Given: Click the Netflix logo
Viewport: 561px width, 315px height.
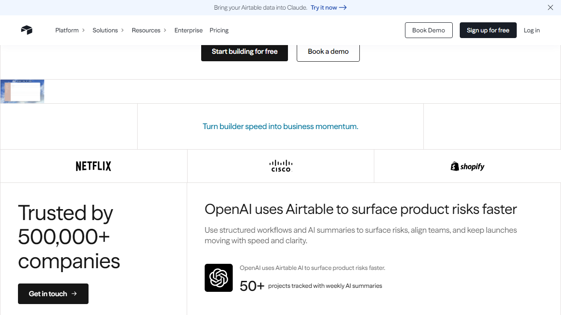Looking at the screenshot, I should (93, 166).
